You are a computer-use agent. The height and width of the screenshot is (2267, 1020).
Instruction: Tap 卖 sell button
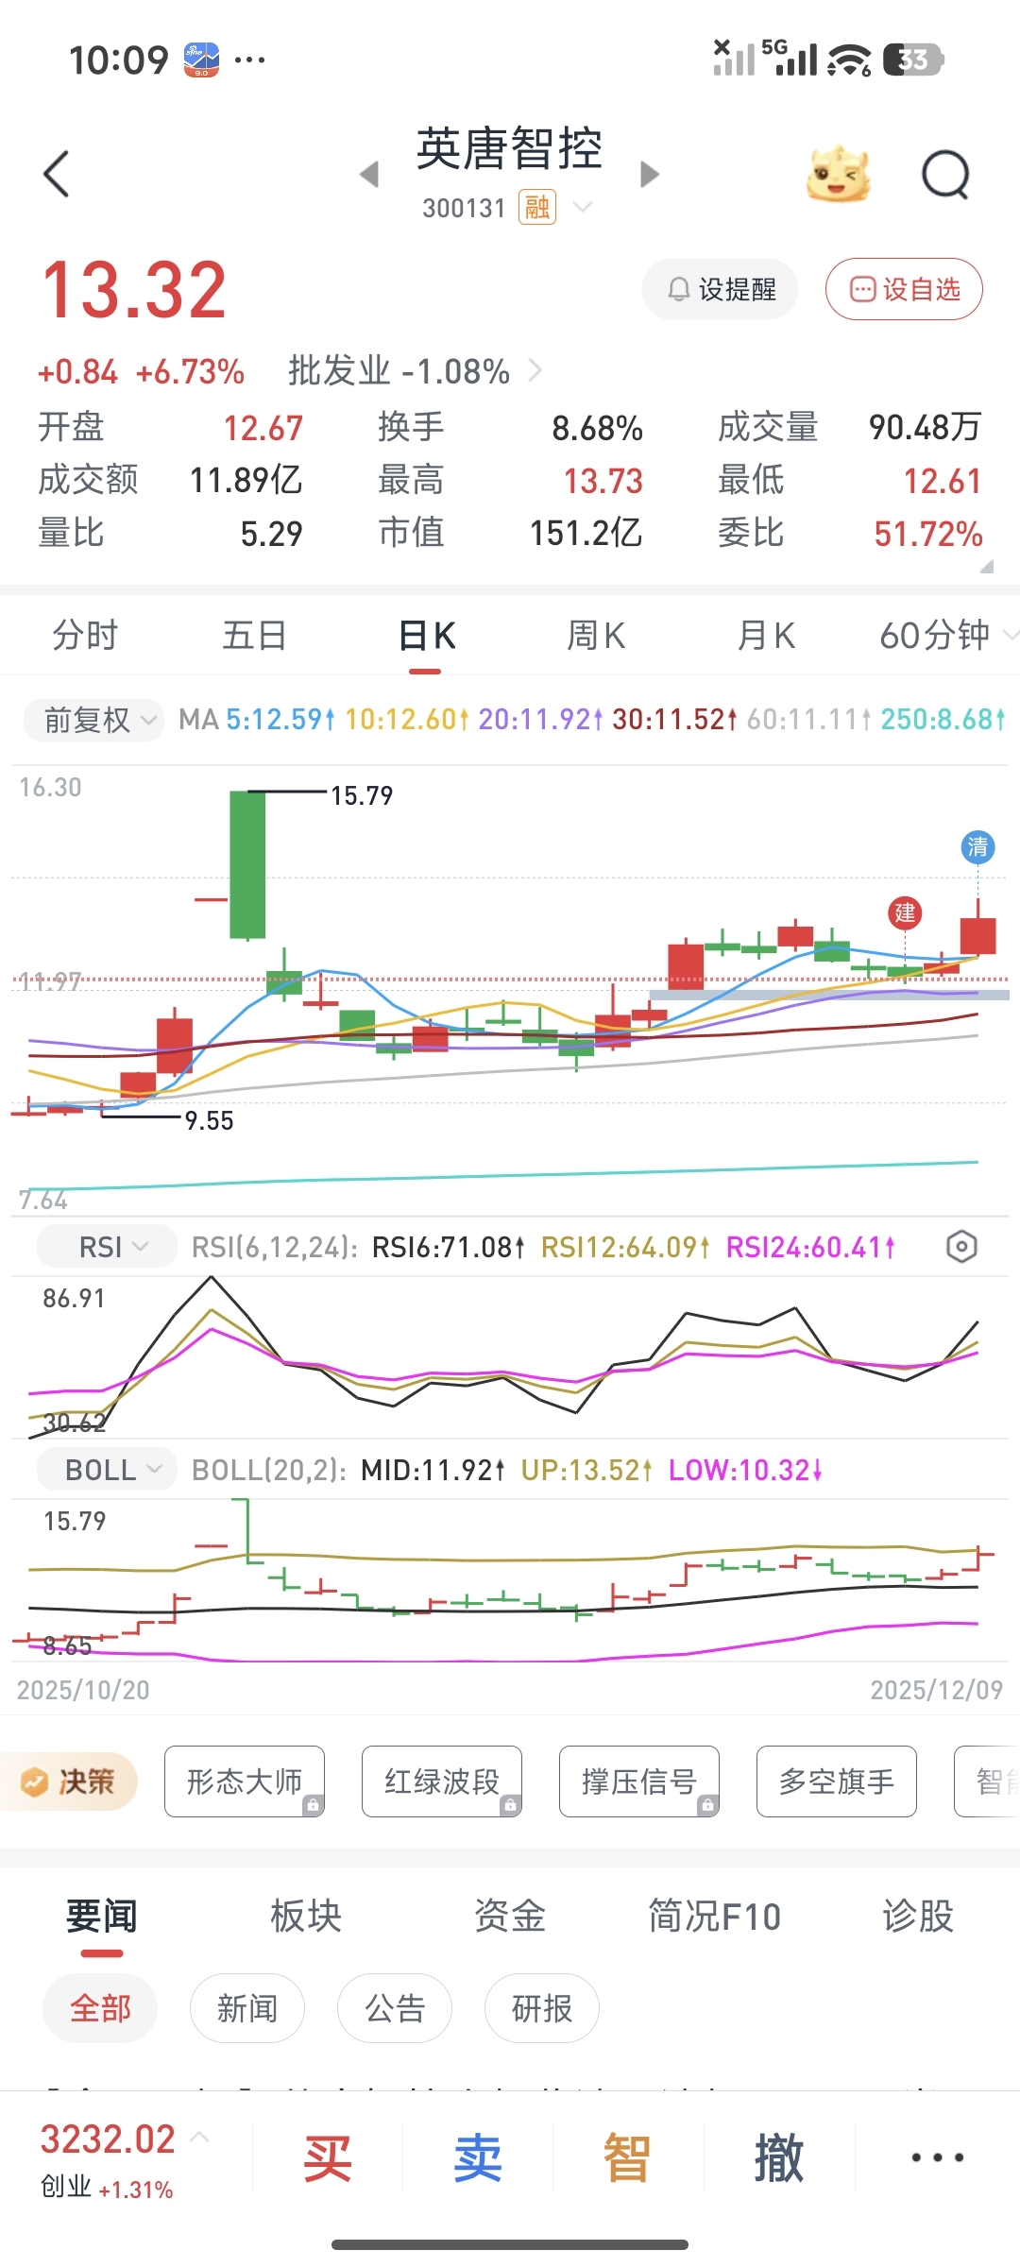[x=478, y=2157]
